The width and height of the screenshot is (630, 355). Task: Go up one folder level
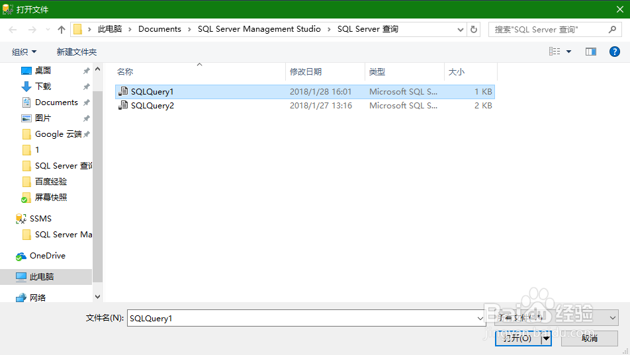point(62,29)
